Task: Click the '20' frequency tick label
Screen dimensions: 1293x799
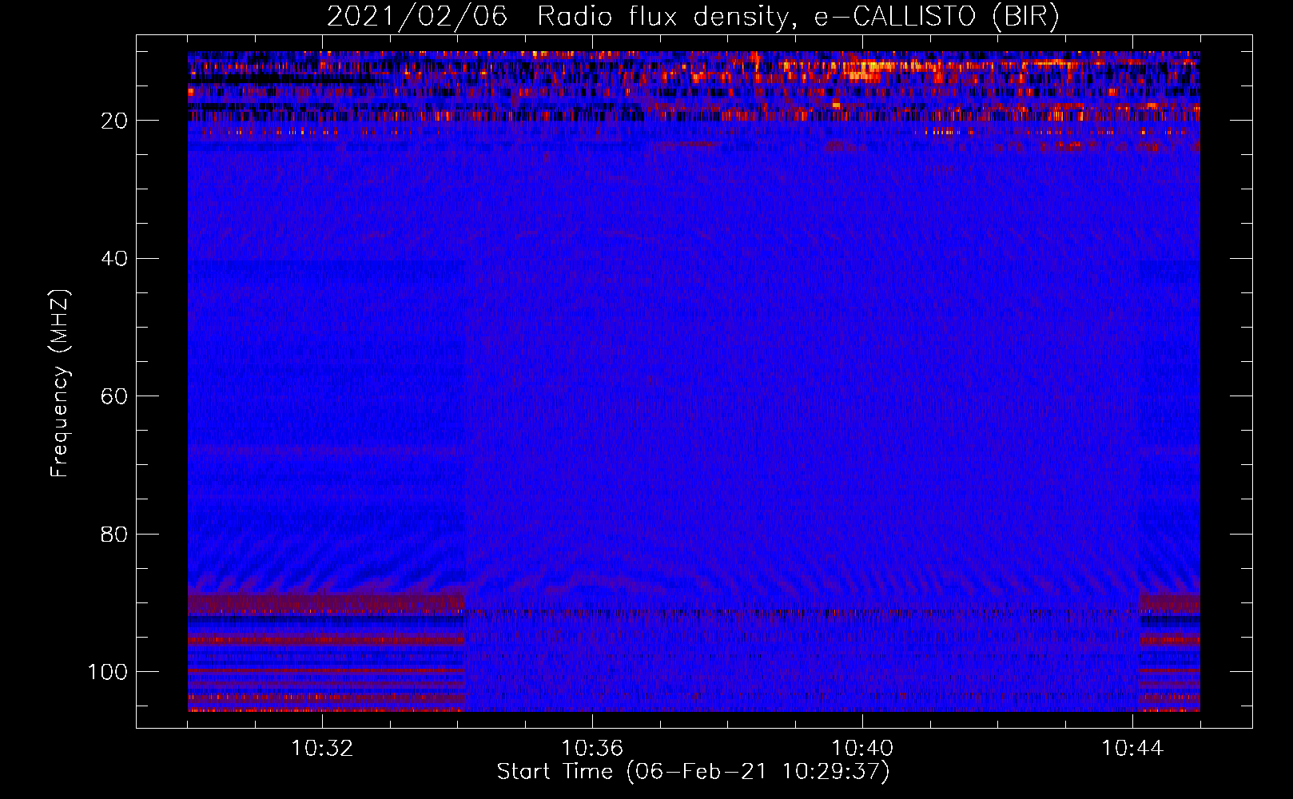Action: coord(115,121)
